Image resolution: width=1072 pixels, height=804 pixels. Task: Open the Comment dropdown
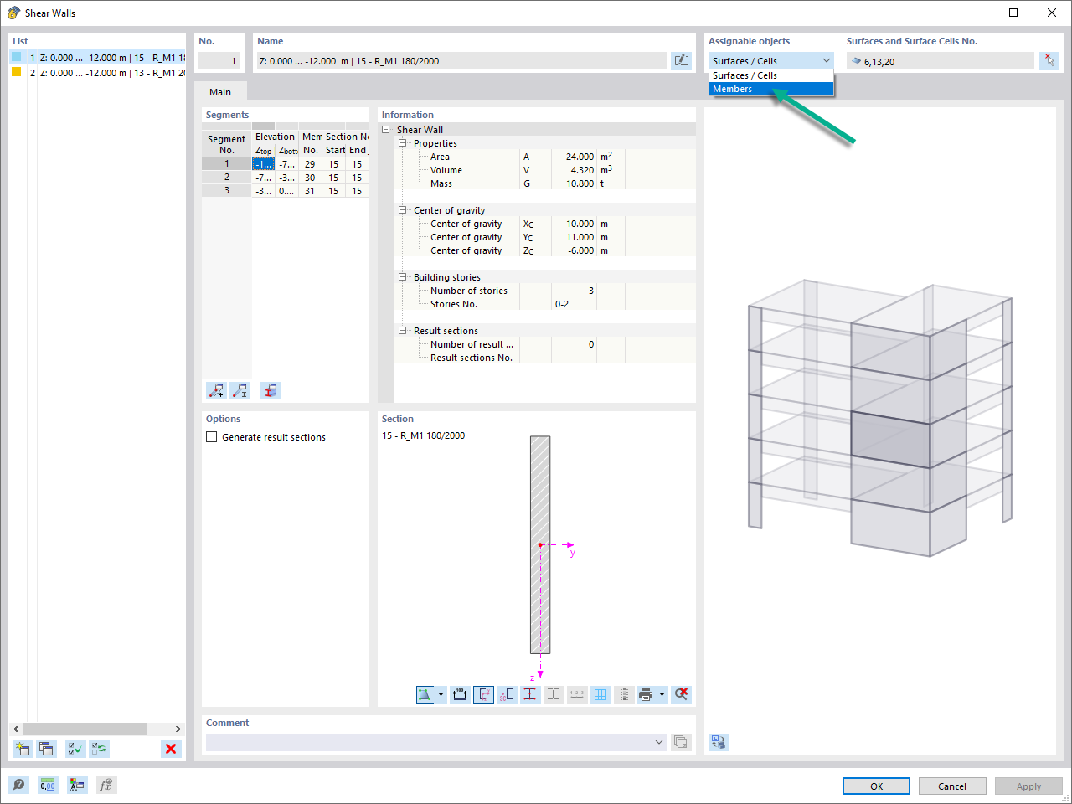[659, 742]
